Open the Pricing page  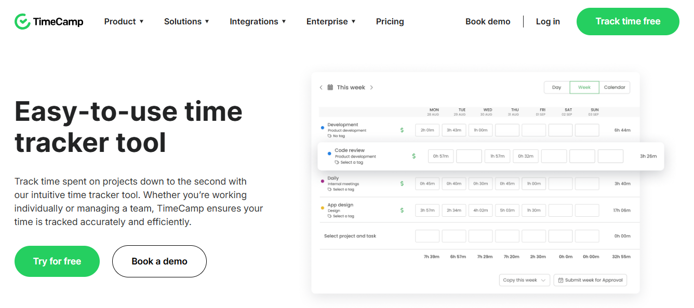pyautogui.click(x=390, y=21)
